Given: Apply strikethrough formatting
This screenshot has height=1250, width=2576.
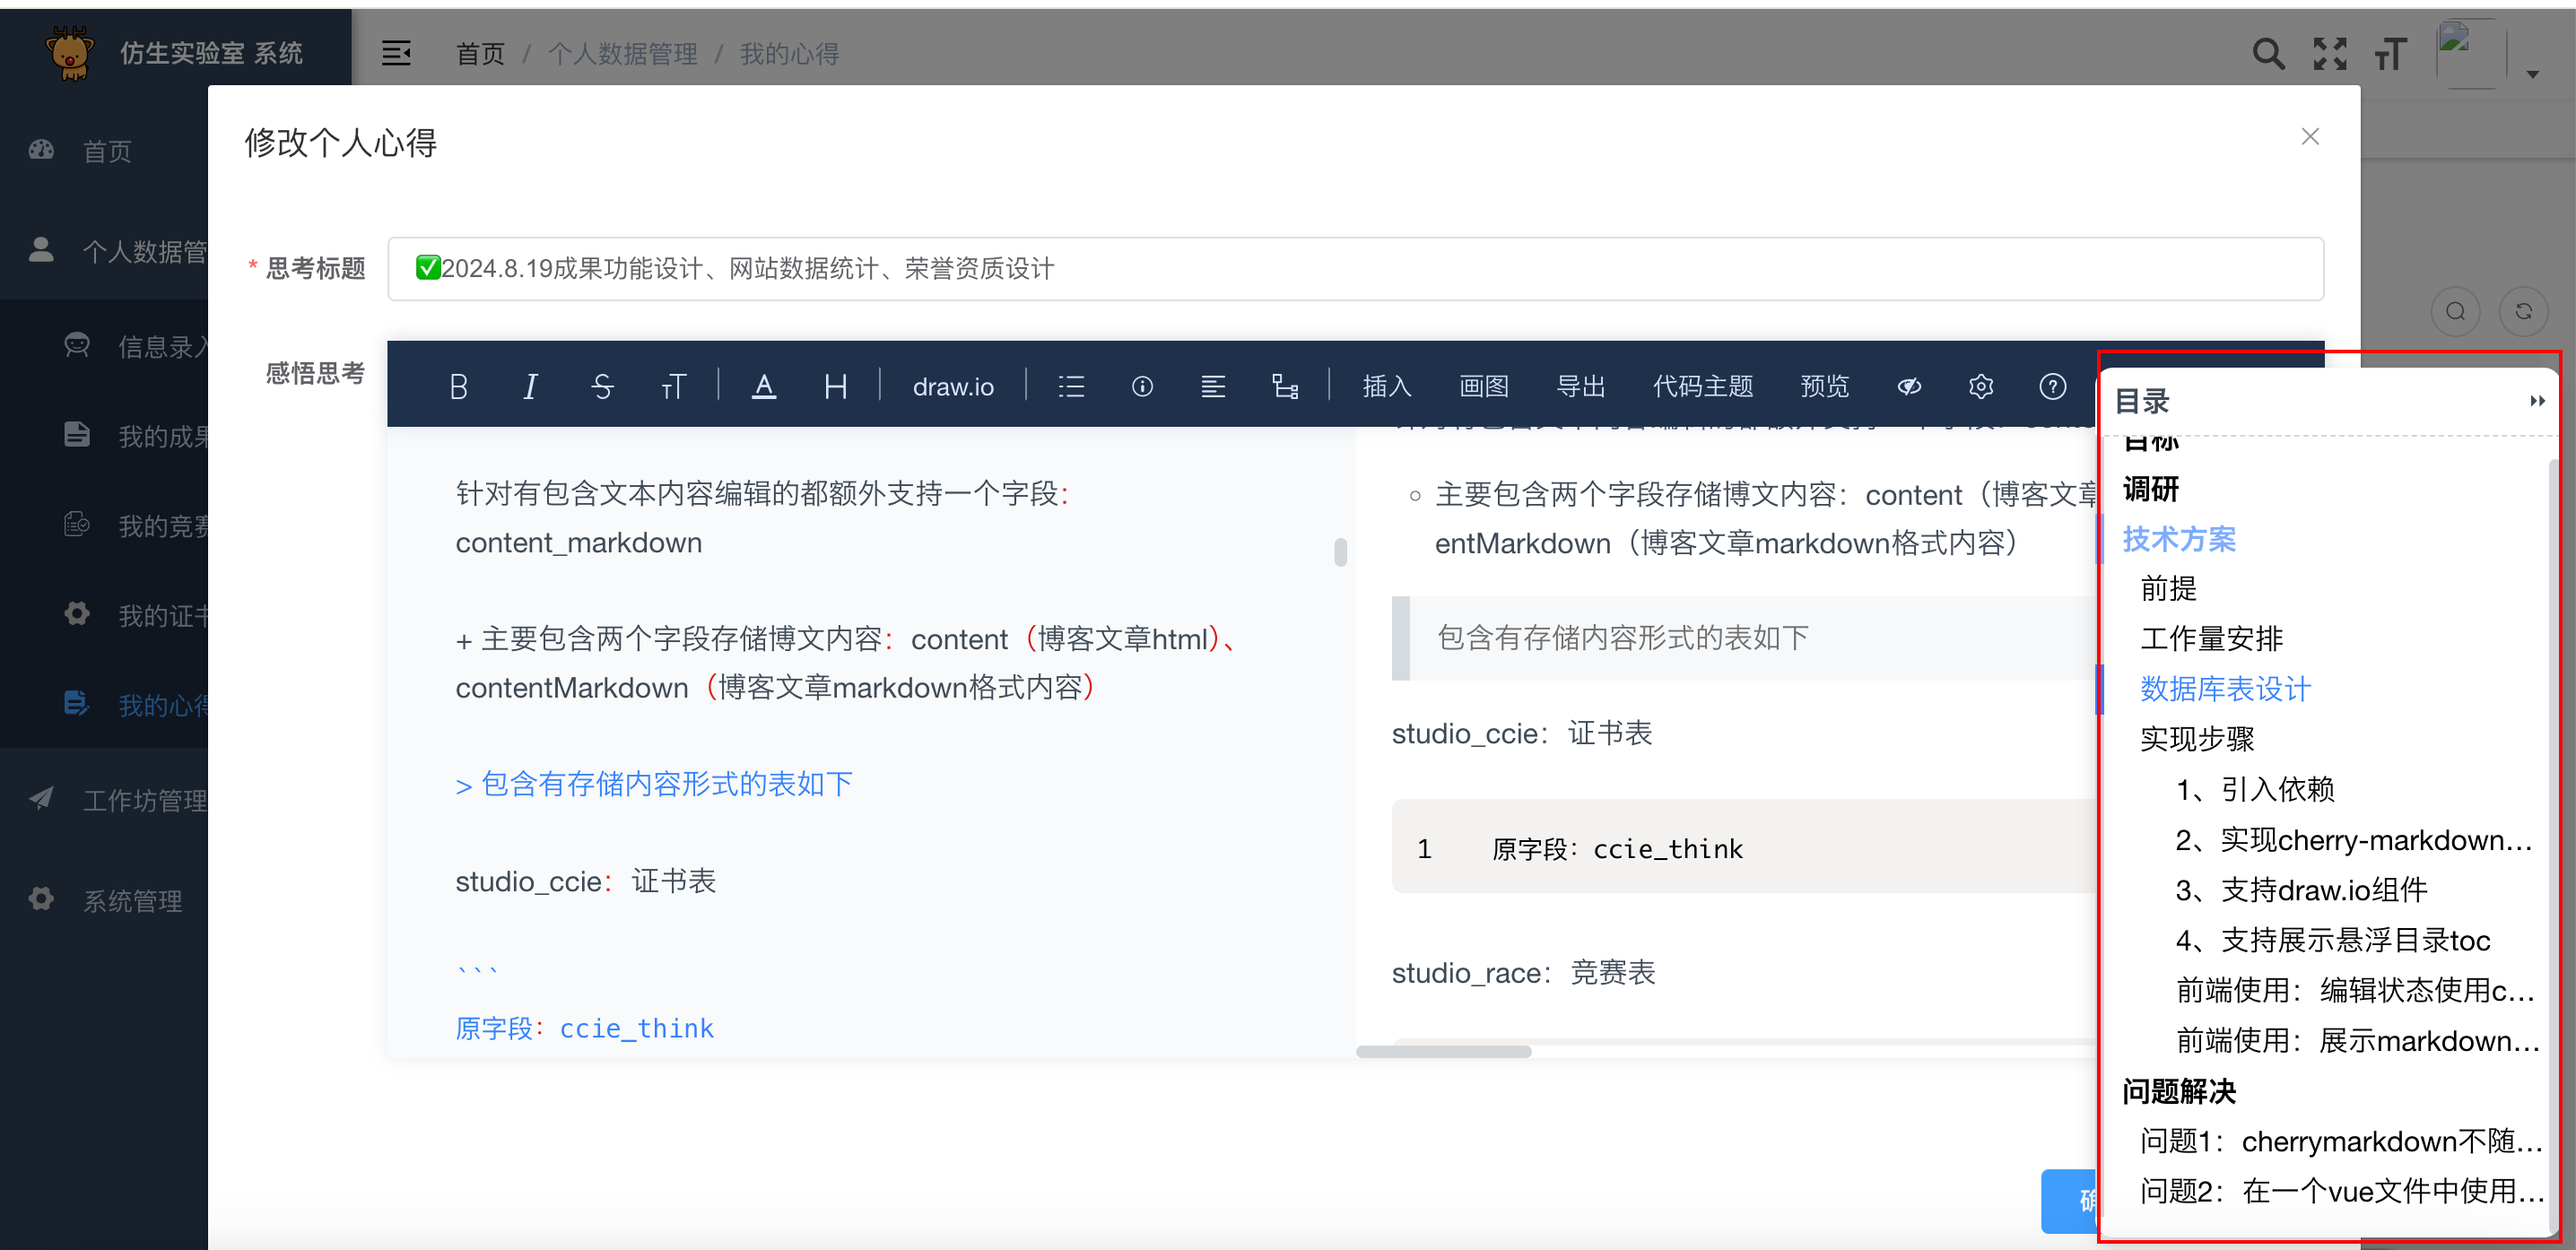Looking at the screenshot, I should [602, 387].
